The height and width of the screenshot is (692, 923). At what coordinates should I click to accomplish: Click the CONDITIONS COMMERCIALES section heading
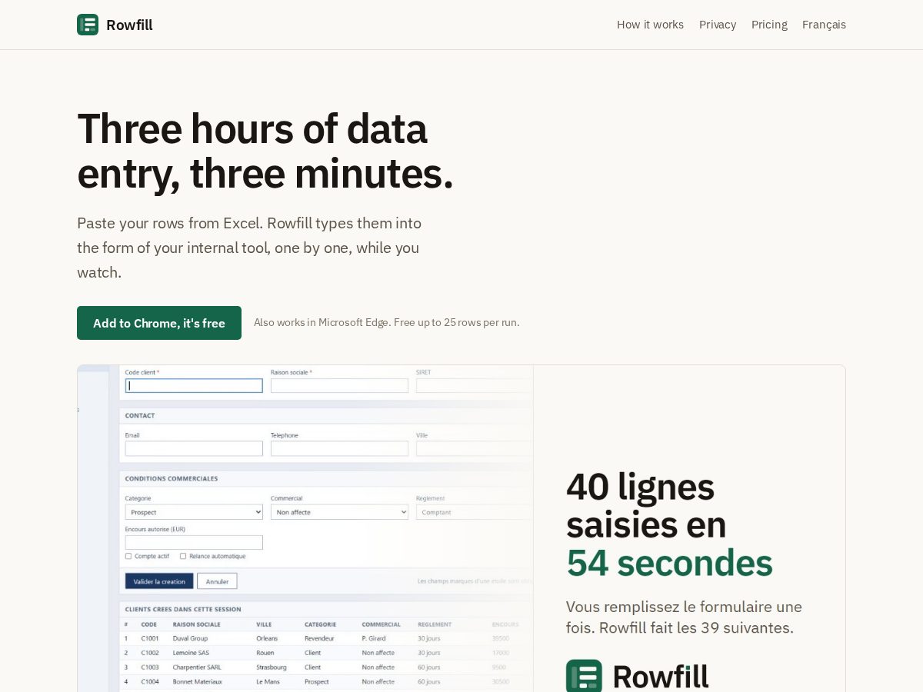pos(172,478)
